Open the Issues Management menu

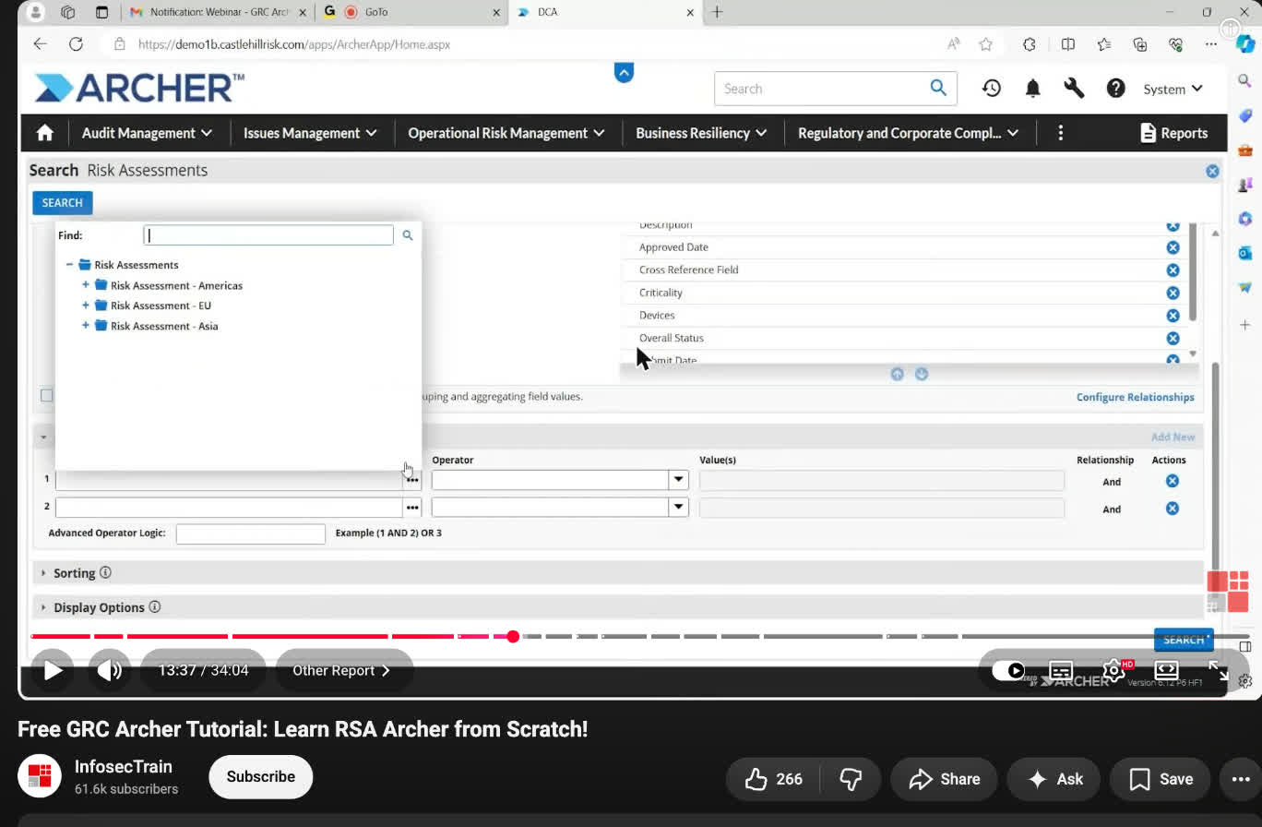(x=310, y=133)
